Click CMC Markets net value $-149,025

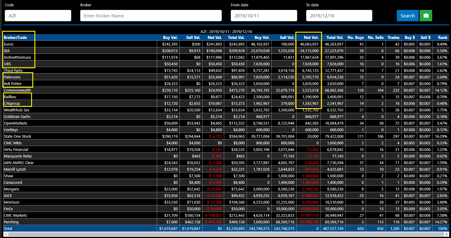click(213, 215)
